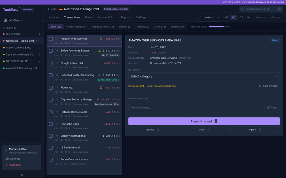286x178 pixels.
Task: Click the attachment paperclip on Beacon & Foster row
Action: 99,75
